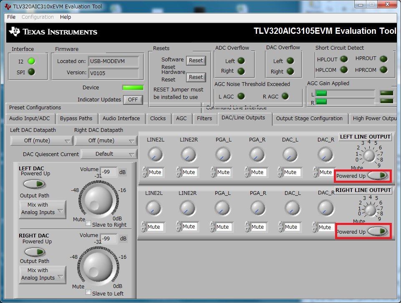This screenshot has width=401, height=303.
Task: Click the HPROUT short circuit LED
Action: coord(383,59)
